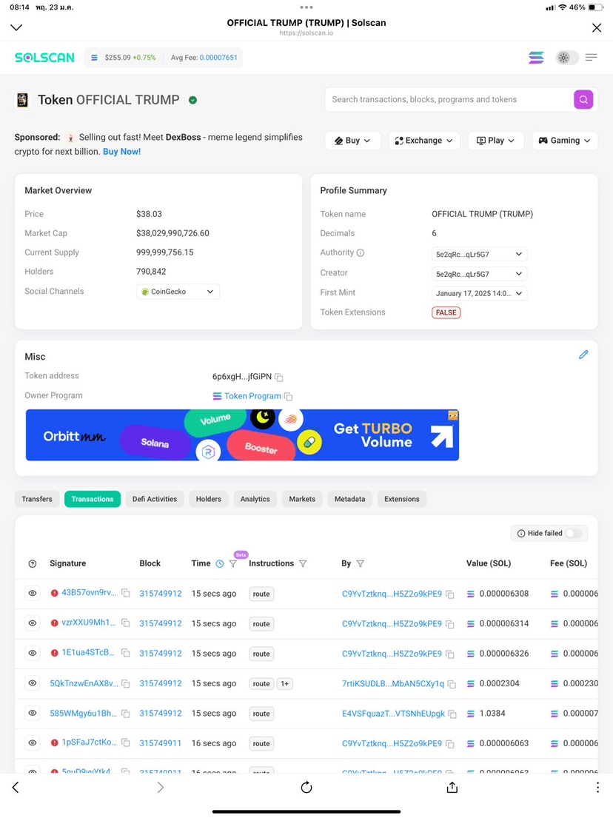Open signature 585WMgy6u1Bh... link
Screen dimensions: 613x818
[83, 713]
